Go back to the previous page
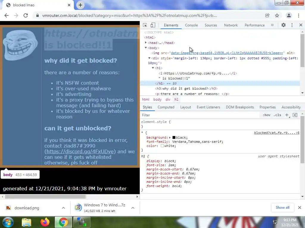Image resolution: width=305 pixels, height=228 pixels. (7, 15)
